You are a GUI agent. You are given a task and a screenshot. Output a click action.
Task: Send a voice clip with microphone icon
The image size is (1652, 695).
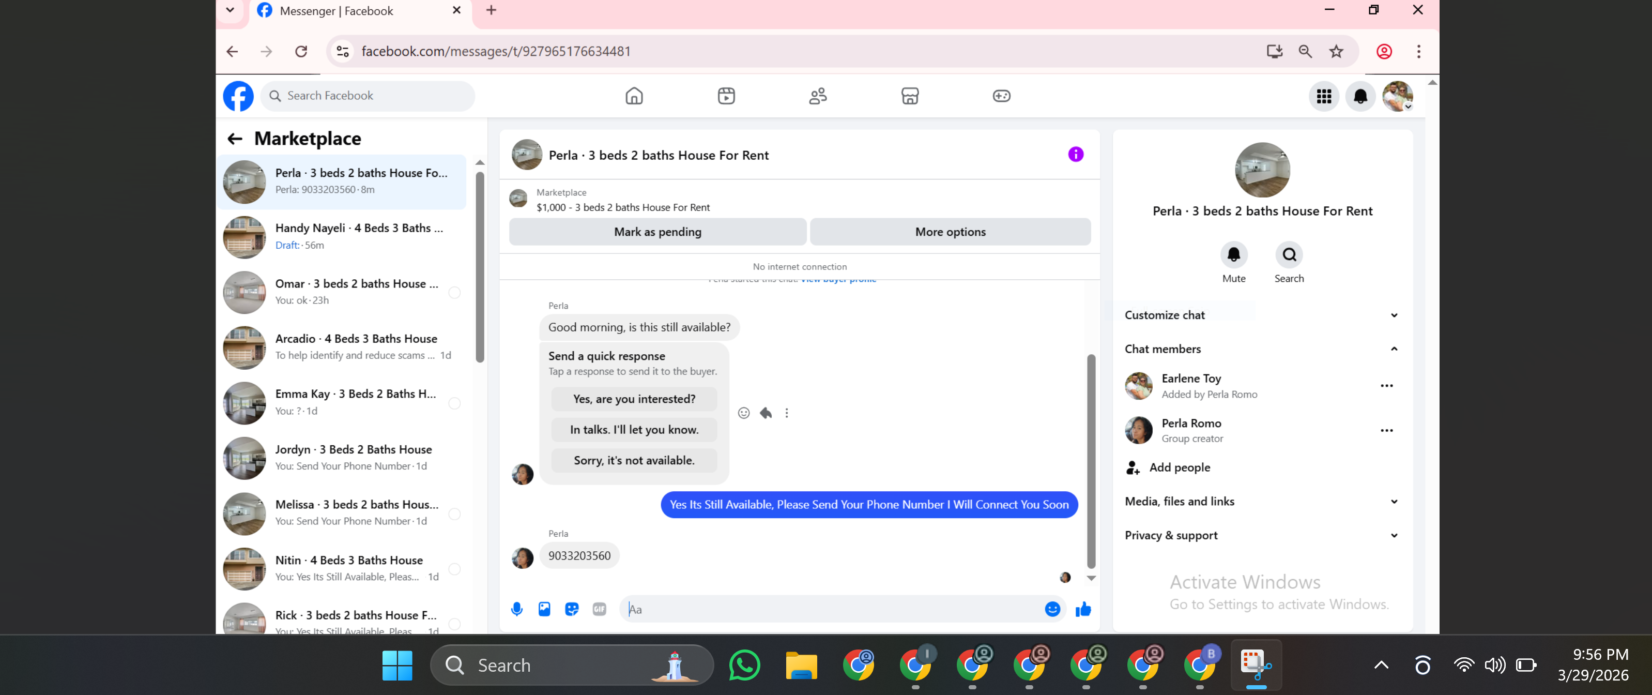click(x=516, y=609)
